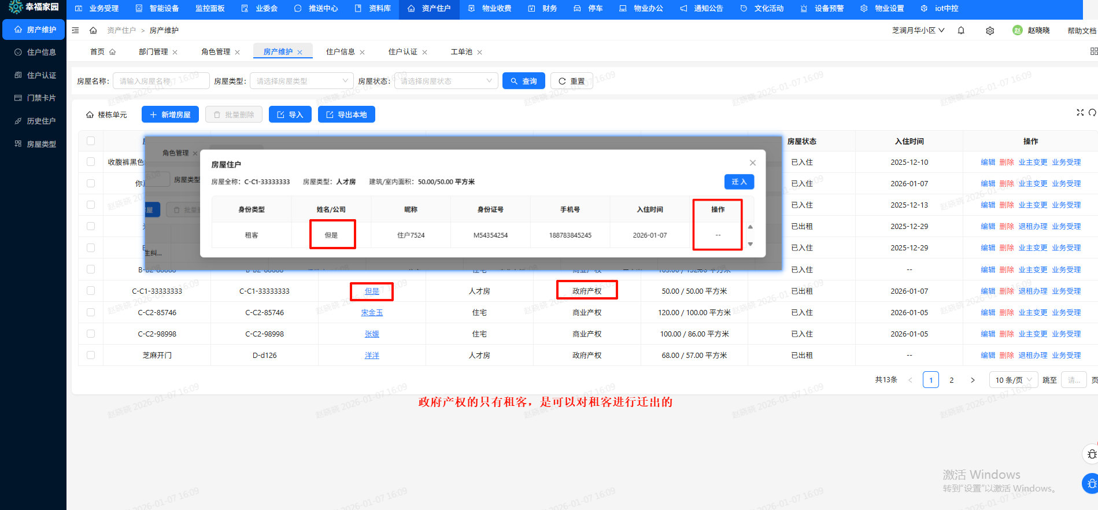
Task: Click the home breadcrumb icon
Action: pyautogui.click(x=93, y=30)
